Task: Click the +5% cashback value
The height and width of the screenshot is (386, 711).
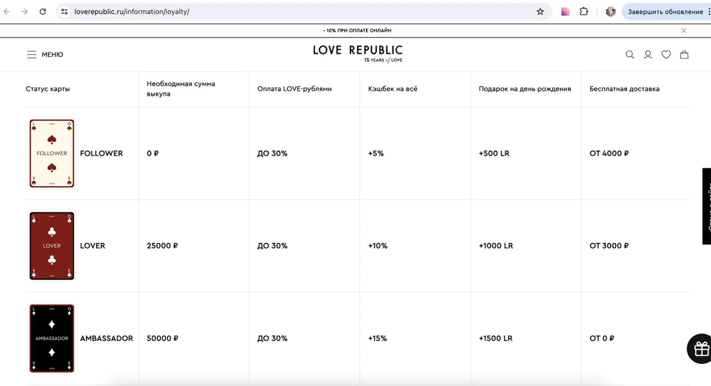Action: click(376, 153)
